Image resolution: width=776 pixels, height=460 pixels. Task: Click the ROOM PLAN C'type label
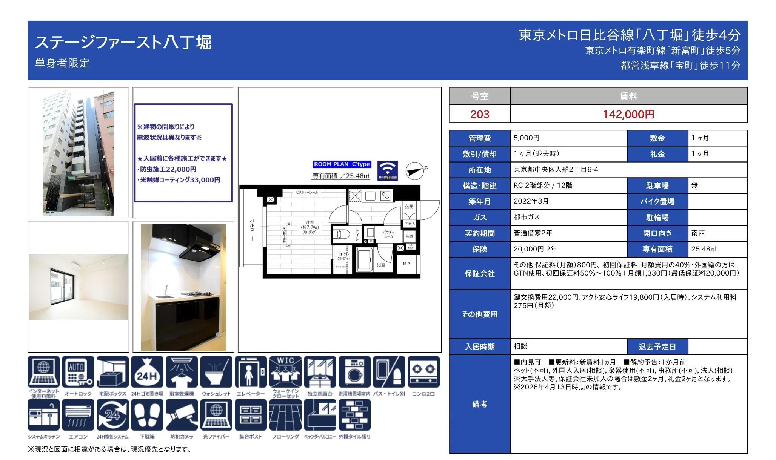[x=342, y=164]
